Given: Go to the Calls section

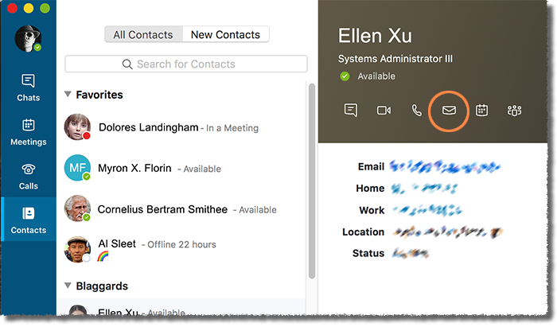Looking at the screenshot, I should click(29, 177).
